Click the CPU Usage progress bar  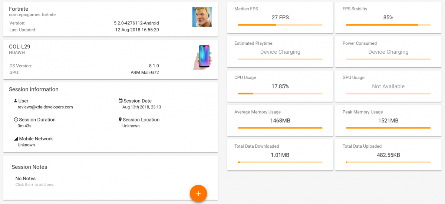pos(280,94)
